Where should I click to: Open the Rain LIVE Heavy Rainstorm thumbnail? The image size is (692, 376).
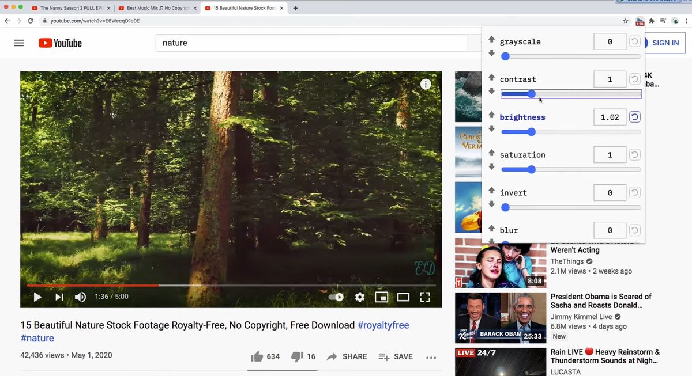click(x=500, y=362)
